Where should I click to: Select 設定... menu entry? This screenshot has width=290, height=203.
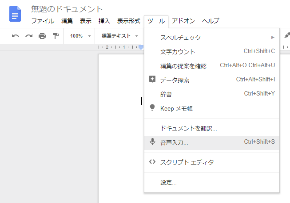tap(212, 182)
